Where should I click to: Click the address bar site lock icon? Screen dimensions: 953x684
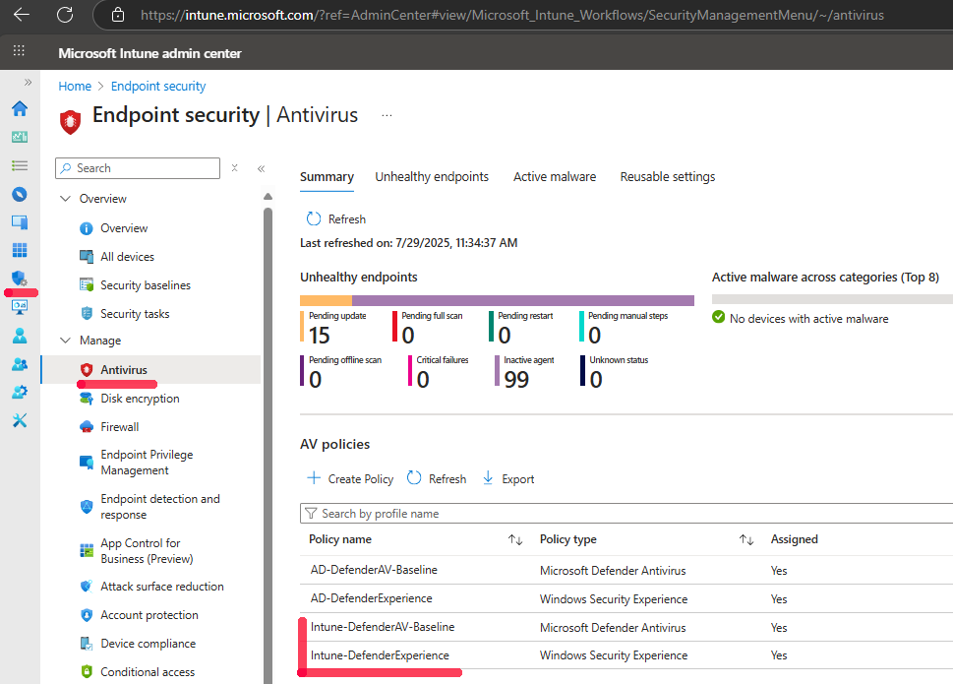pos(118,15)
